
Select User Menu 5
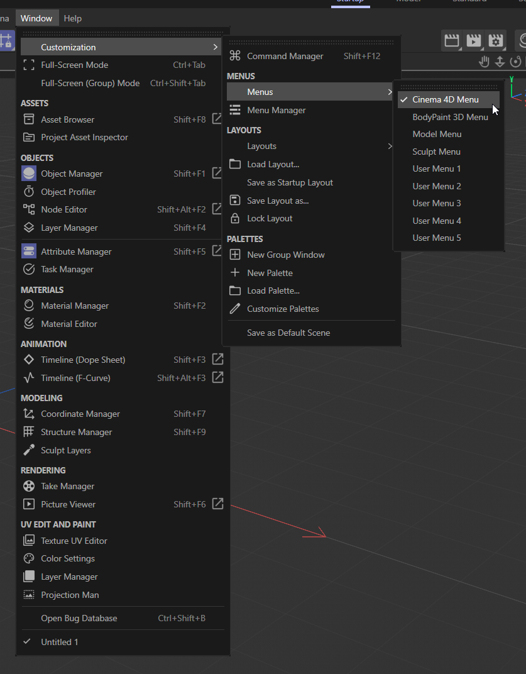448,238
